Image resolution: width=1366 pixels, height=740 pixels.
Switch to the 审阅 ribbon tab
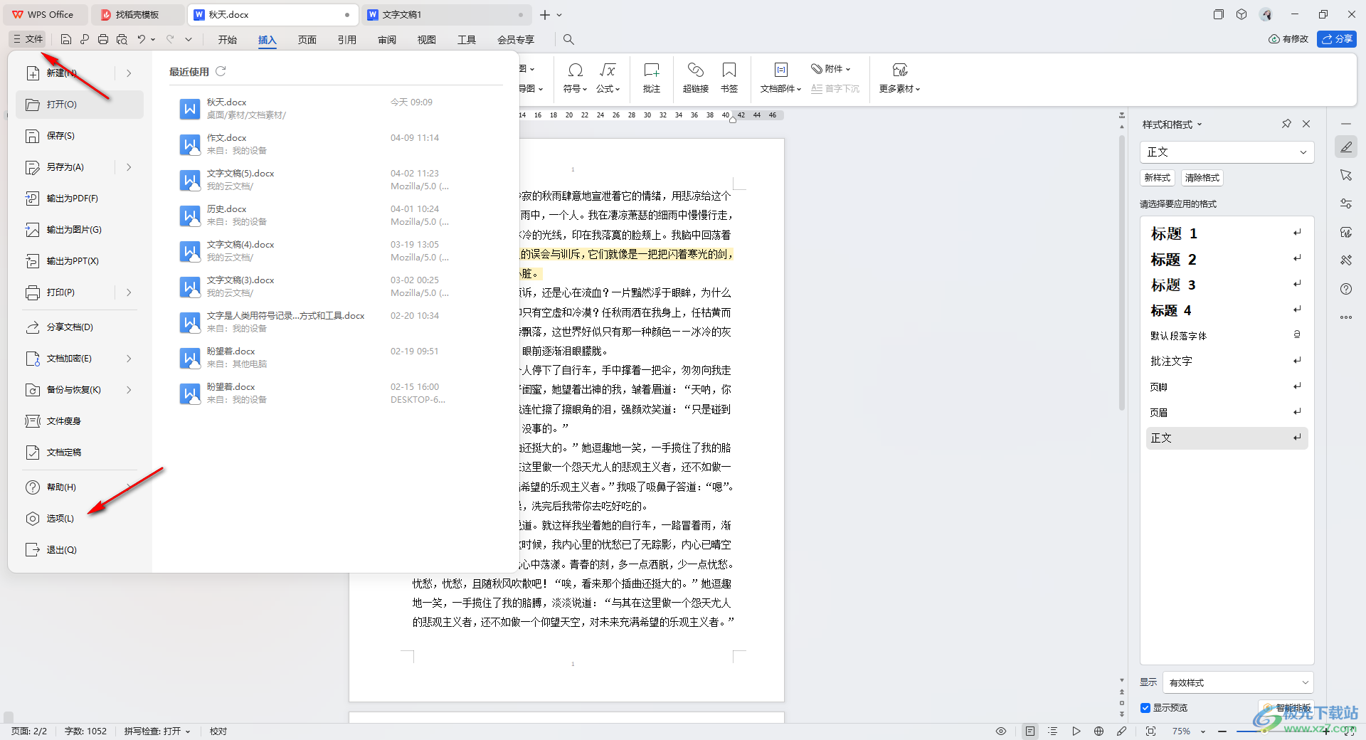(387, 40)
